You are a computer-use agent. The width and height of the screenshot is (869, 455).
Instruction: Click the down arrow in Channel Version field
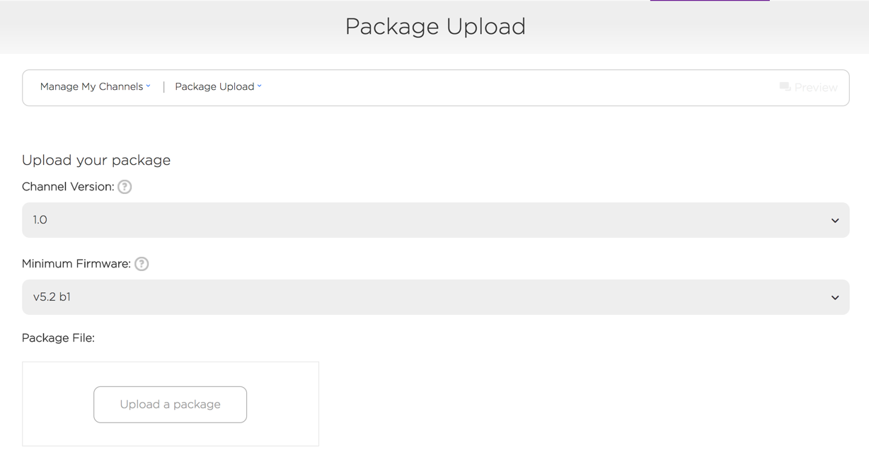835,221
